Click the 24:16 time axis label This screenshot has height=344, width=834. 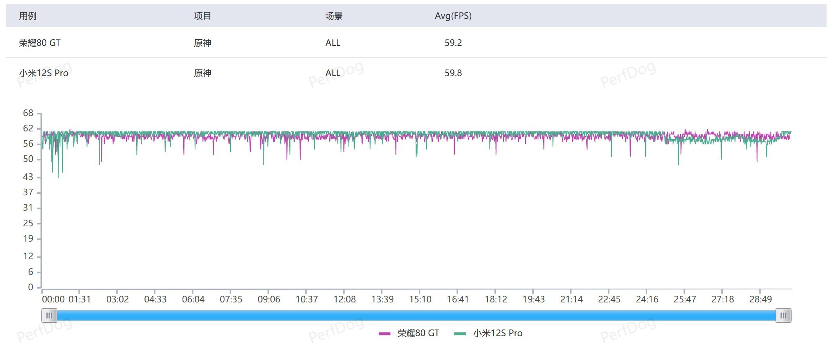647,300
